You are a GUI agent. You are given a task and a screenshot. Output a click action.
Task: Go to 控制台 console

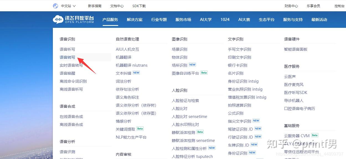pos(339,6)
